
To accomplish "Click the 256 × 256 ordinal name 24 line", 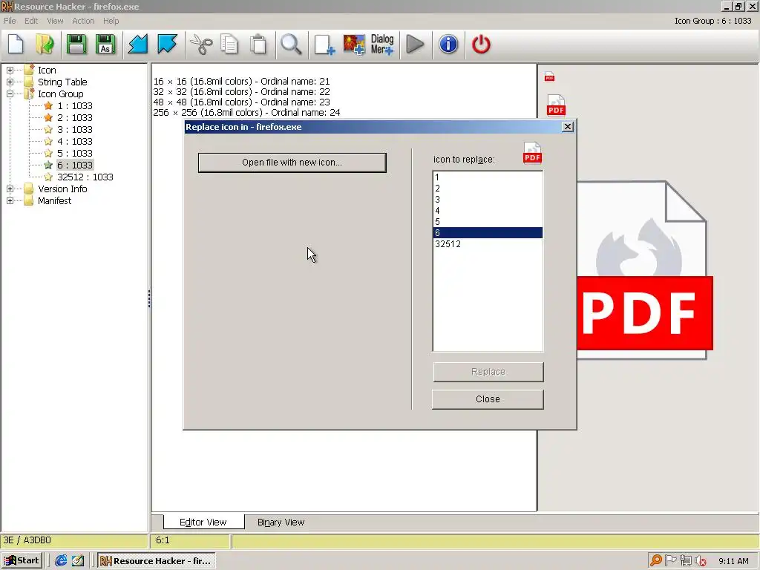I will [x=246, y=113].
